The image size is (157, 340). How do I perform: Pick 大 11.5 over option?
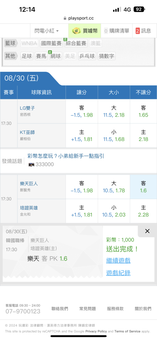(x=114, y=112)
